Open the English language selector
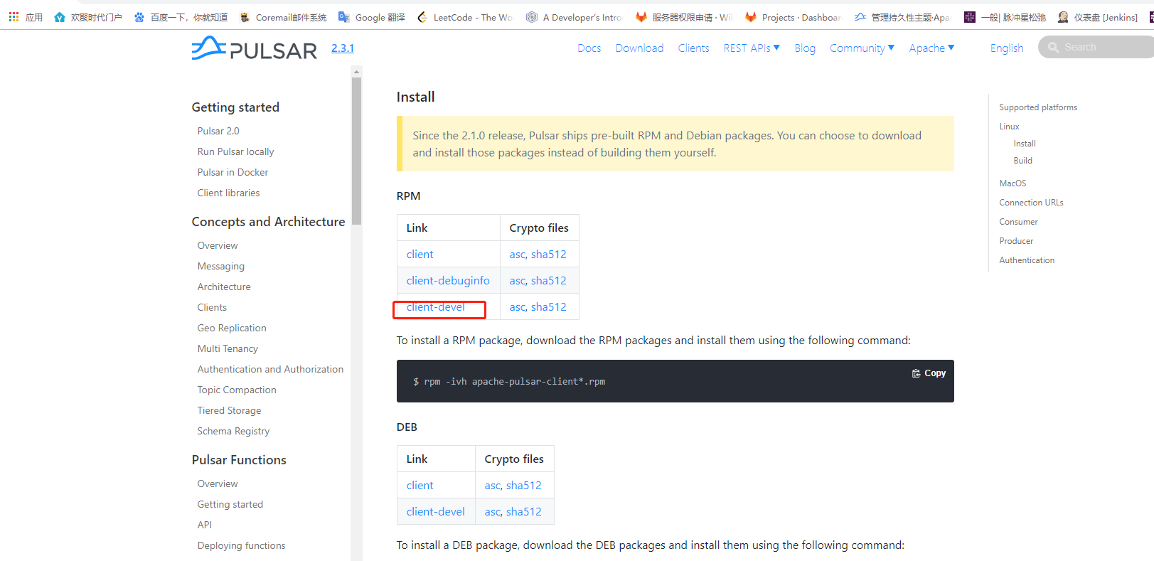This screenshot has height=561, width=1154. [1007, 48]
